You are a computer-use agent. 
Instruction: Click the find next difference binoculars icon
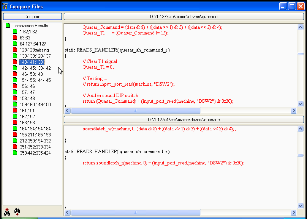pos(17,211)
